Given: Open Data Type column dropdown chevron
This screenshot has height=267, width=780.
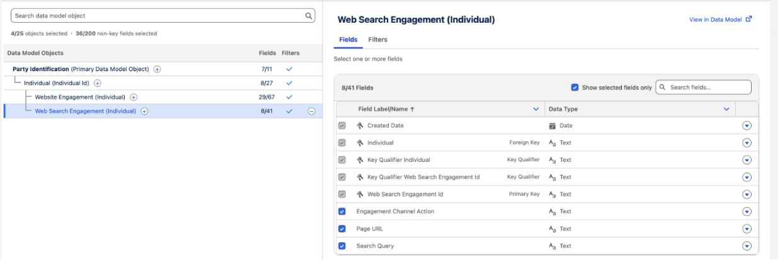Looking at the screenshot, I should (x=727, y=109).
